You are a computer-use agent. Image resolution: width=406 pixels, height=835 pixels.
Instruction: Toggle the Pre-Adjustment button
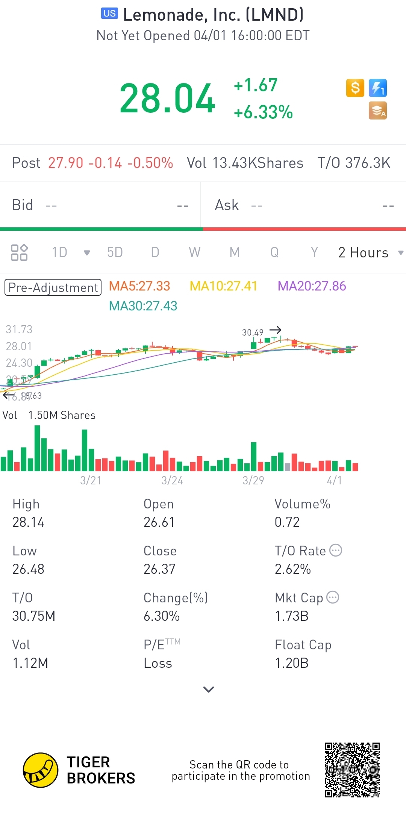tap(53, 287)
